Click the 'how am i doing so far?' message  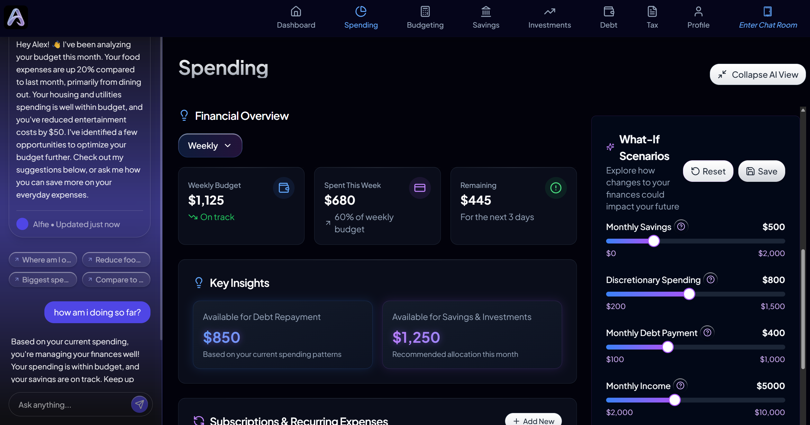click(x=97, y=312)
